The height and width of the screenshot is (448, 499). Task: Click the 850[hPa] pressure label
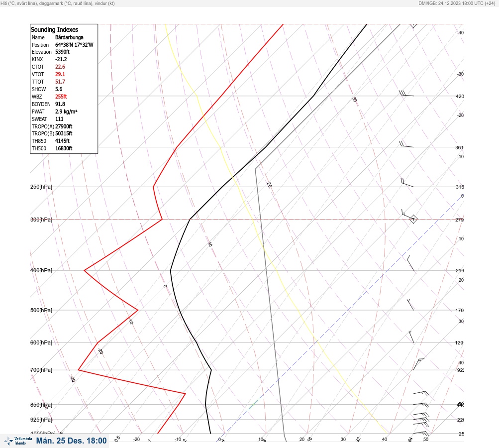point(41,405)
